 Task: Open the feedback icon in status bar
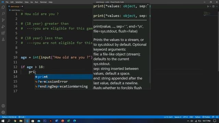213,117
